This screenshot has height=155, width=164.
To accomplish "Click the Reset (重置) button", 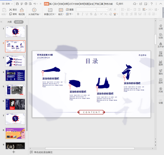I will [x=70, y=9].
